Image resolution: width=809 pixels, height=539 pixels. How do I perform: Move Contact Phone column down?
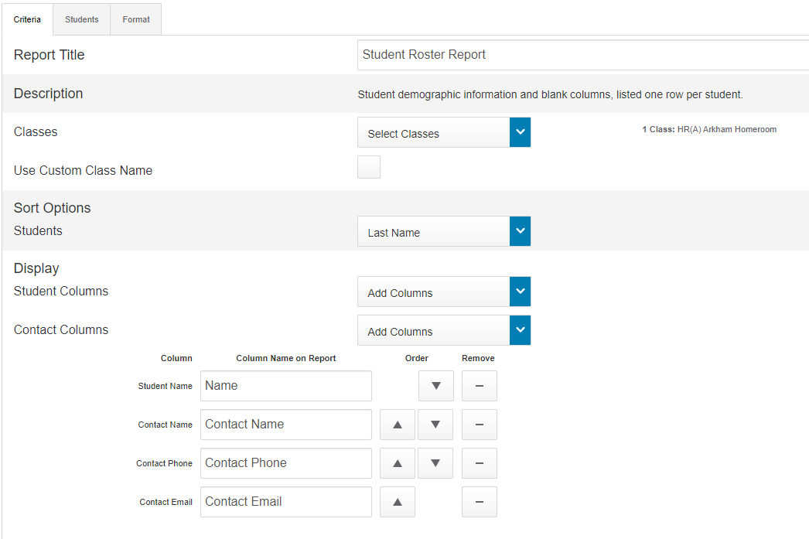pyautogui.click(x=435, y=462)
